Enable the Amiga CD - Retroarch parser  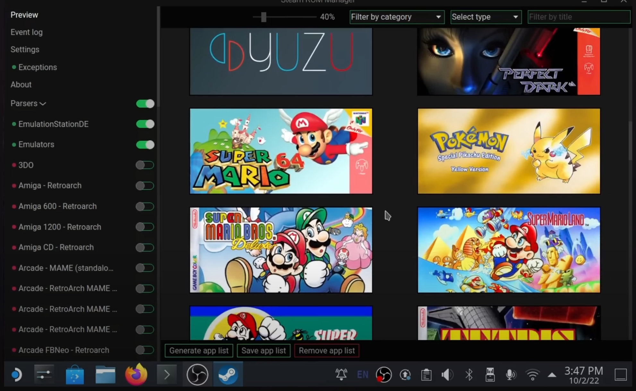[145, 248]
